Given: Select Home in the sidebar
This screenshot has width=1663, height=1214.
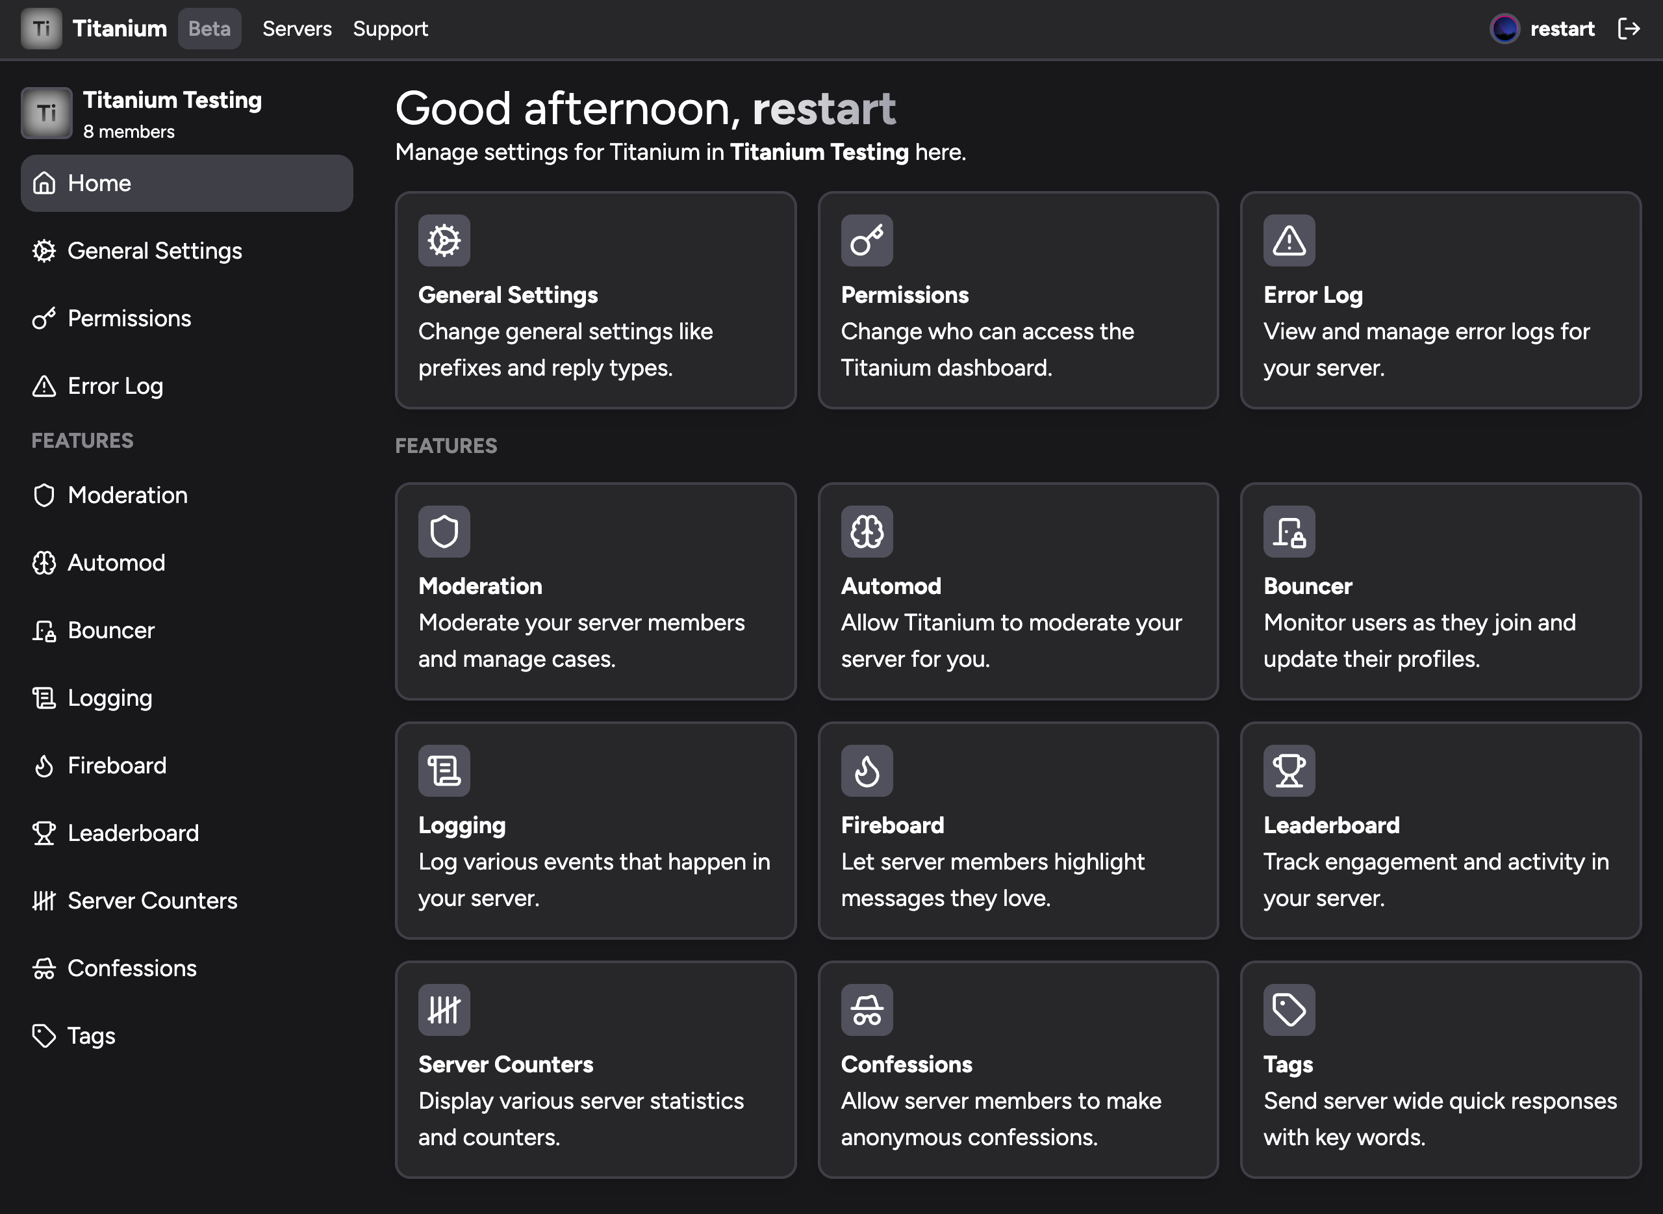Looking at the screenshot, I should click(186, 183).
